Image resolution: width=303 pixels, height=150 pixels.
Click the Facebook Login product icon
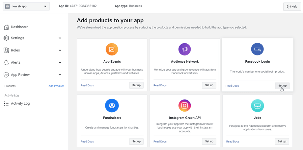pos(257,49)
